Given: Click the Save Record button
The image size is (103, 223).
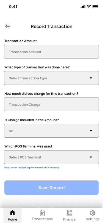Looking at the screenshot, I should [52, 188].
